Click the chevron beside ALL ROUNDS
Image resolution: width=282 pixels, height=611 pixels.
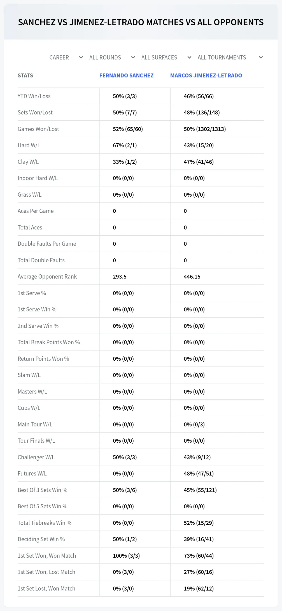(x=133, y=58)
